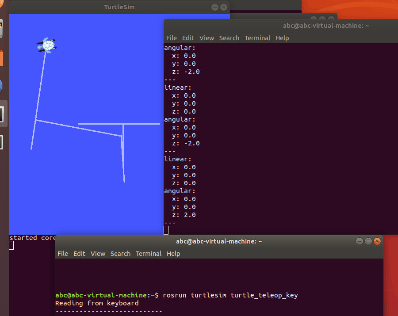Open File menu in lower teleop terminal
Screen dimensions: 398x316
pos(63,254)
